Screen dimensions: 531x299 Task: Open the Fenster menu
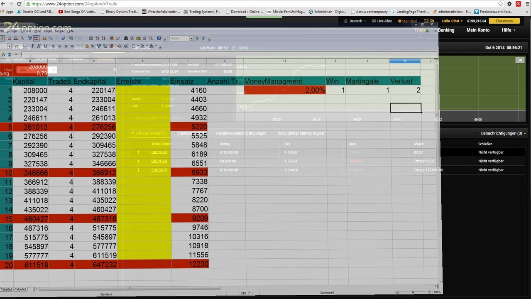tap(59, 31)
